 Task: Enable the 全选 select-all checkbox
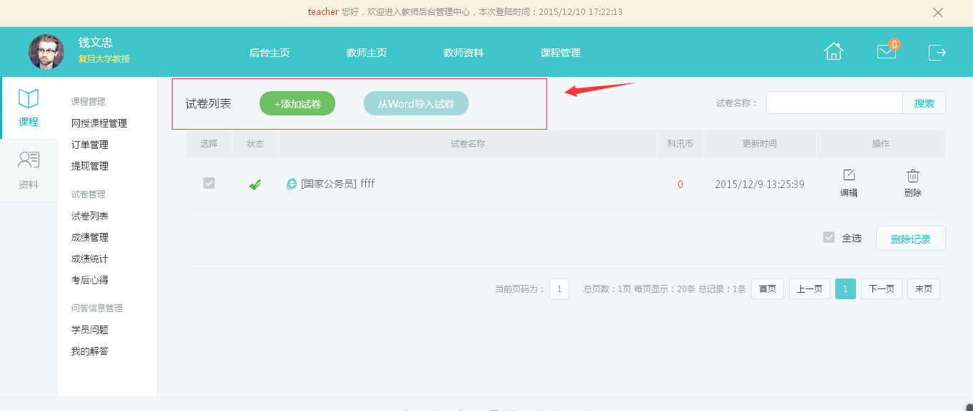[829, 237]
